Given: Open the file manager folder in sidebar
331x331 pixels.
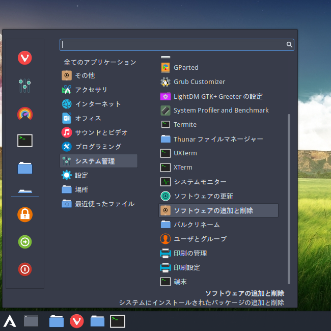Looking at the screenshot, I should point(25,168).
